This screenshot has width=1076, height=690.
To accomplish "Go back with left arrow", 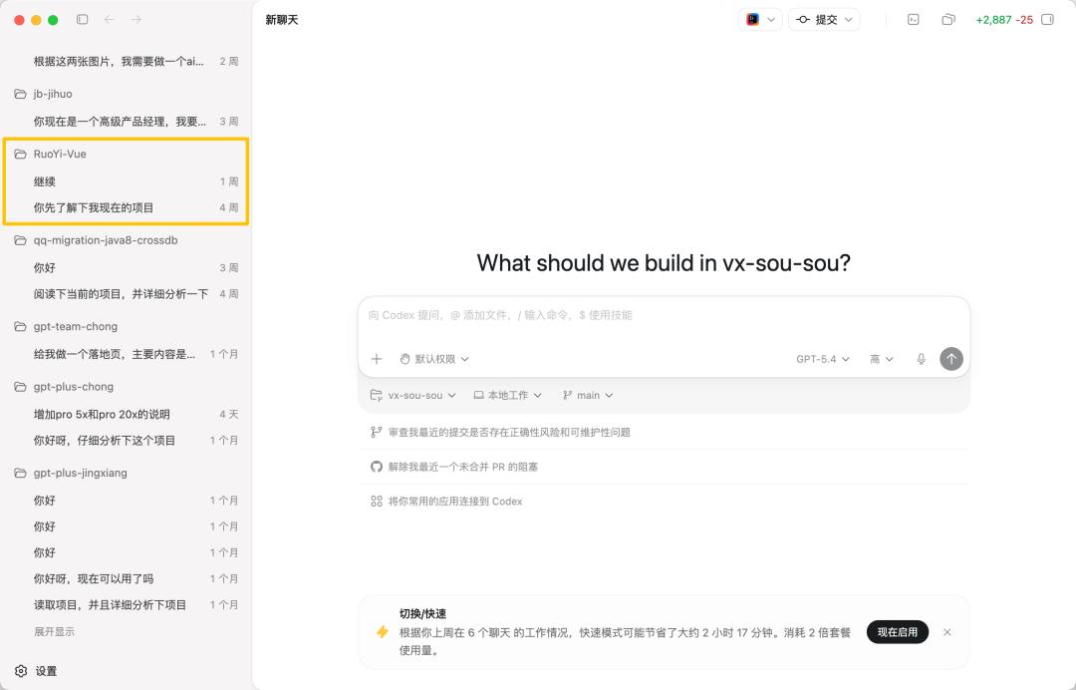I will point(110,20).
